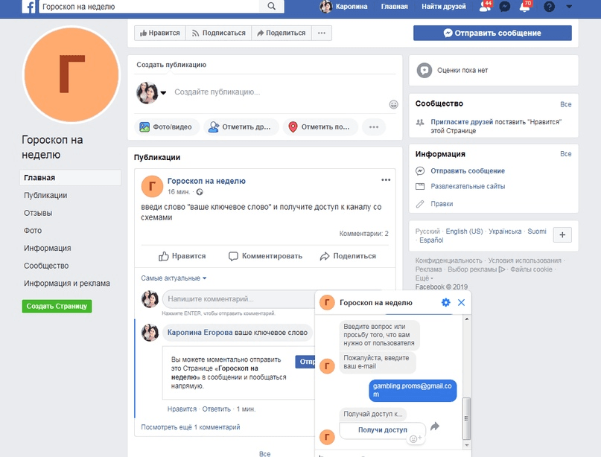Open Фото in the page sidebar

(x=33, y=231)
